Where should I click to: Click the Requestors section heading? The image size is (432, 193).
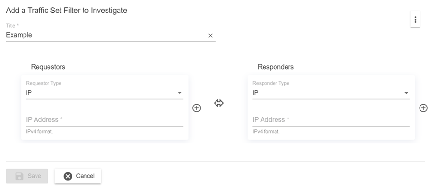[48, 67]
